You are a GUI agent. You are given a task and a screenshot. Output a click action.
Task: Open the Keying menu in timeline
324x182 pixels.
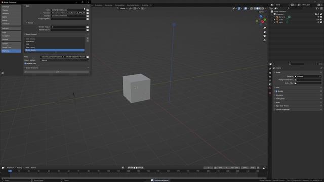(x=20, y=168)
